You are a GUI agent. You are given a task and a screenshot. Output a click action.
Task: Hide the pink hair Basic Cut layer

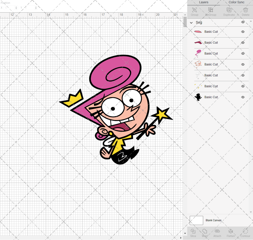point(243,54)
